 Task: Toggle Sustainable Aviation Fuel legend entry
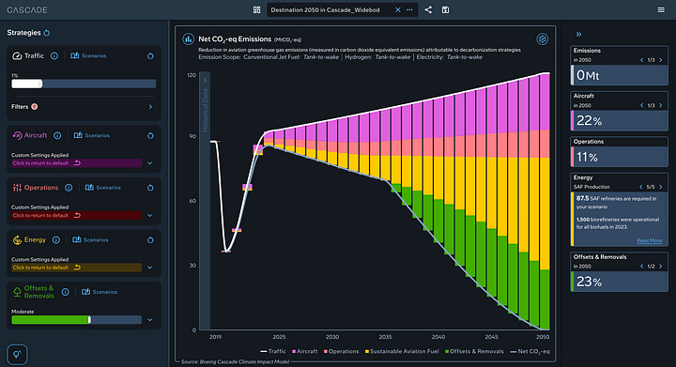point(402,351)
